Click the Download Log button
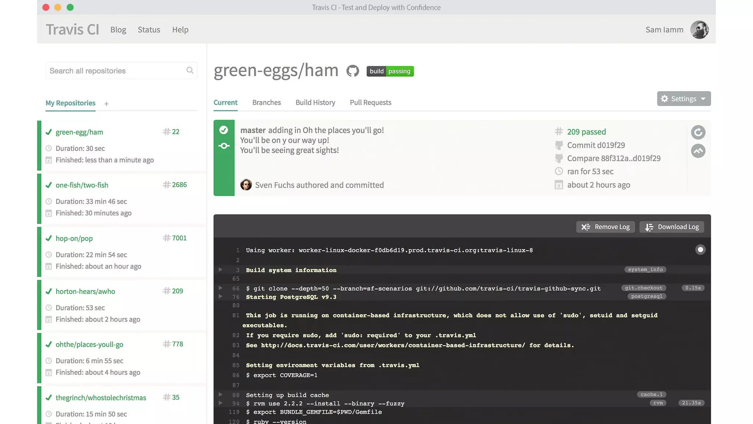Viewport: 753px width, 424px height. point(671,227)
